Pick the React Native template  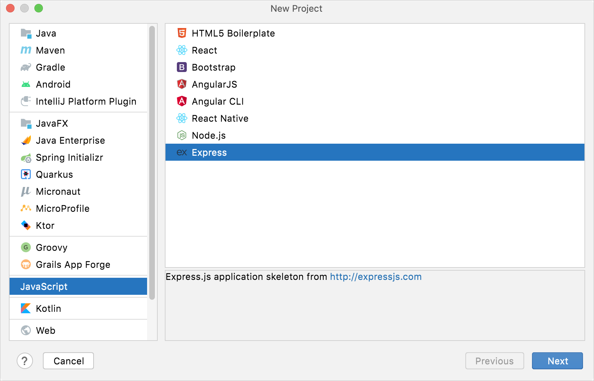(375, 118)
